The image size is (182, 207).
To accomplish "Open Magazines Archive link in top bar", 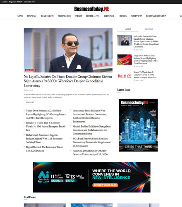I will coord(15,2).
